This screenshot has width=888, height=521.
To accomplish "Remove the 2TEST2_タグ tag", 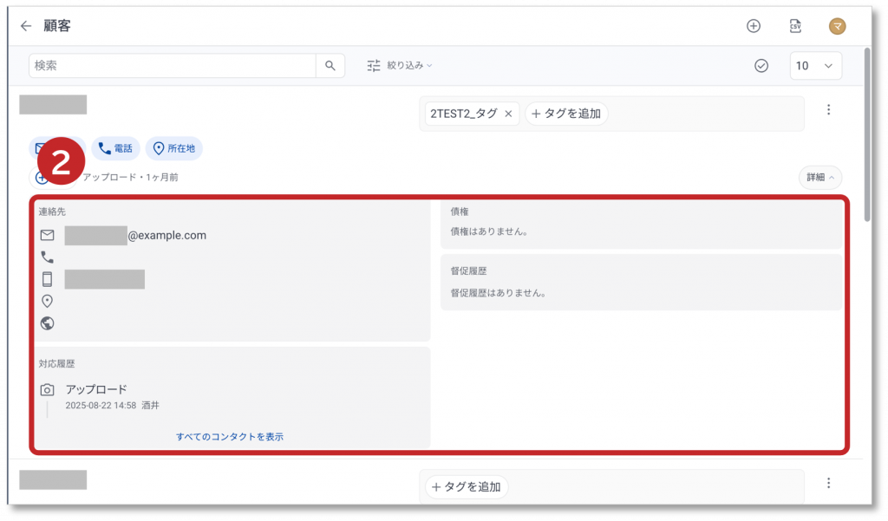I will coord(508,114).
